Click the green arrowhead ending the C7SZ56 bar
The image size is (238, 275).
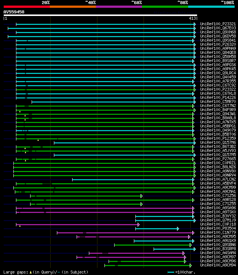(x=142, y=196)
